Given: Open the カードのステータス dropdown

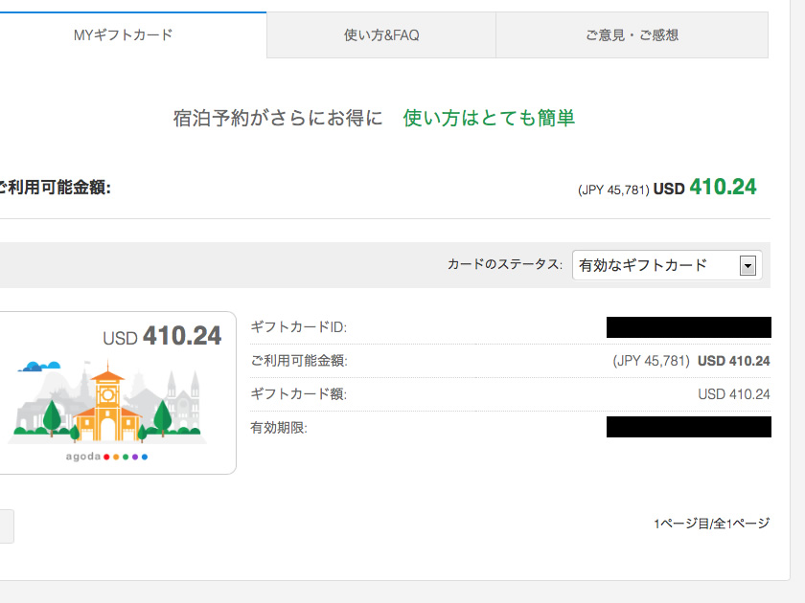Looking at the screenshot, I should (x=667, y=265).
